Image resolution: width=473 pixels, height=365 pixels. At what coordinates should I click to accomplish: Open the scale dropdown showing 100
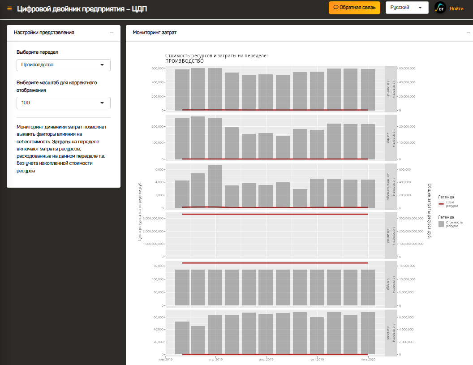[x=63, y=103]
